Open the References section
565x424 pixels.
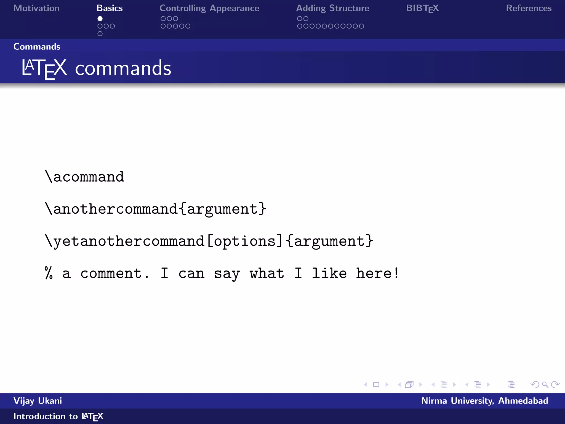pyautogui.click(x=529, y=8)
